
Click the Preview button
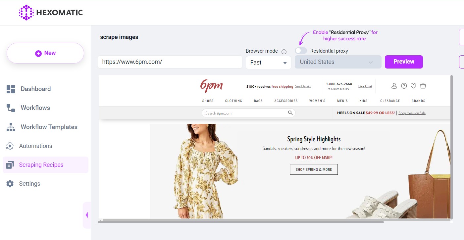coord(404,62)
